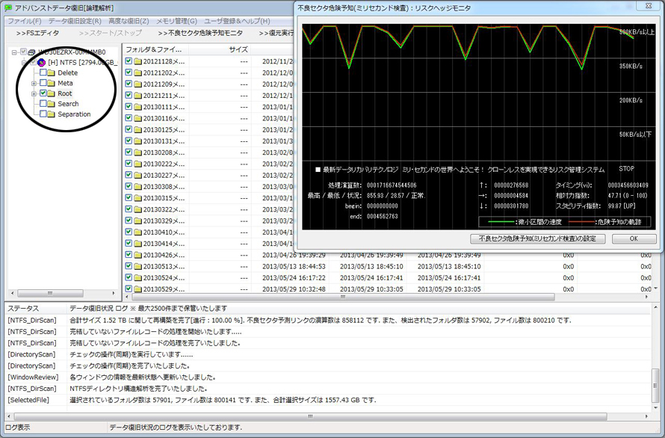Click the folder icon of 20121209 row

137,84
